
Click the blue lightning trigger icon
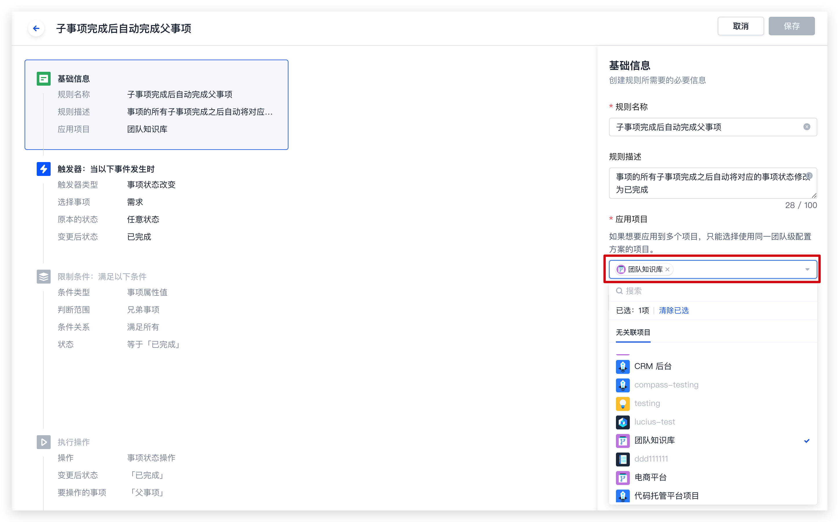point(43,169)
